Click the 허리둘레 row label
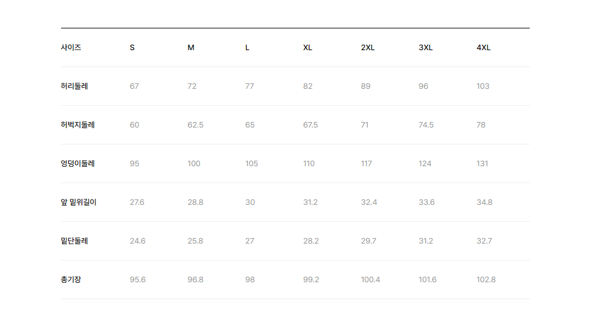The width and height of the screenshot is (592, 330). point(74,86)
